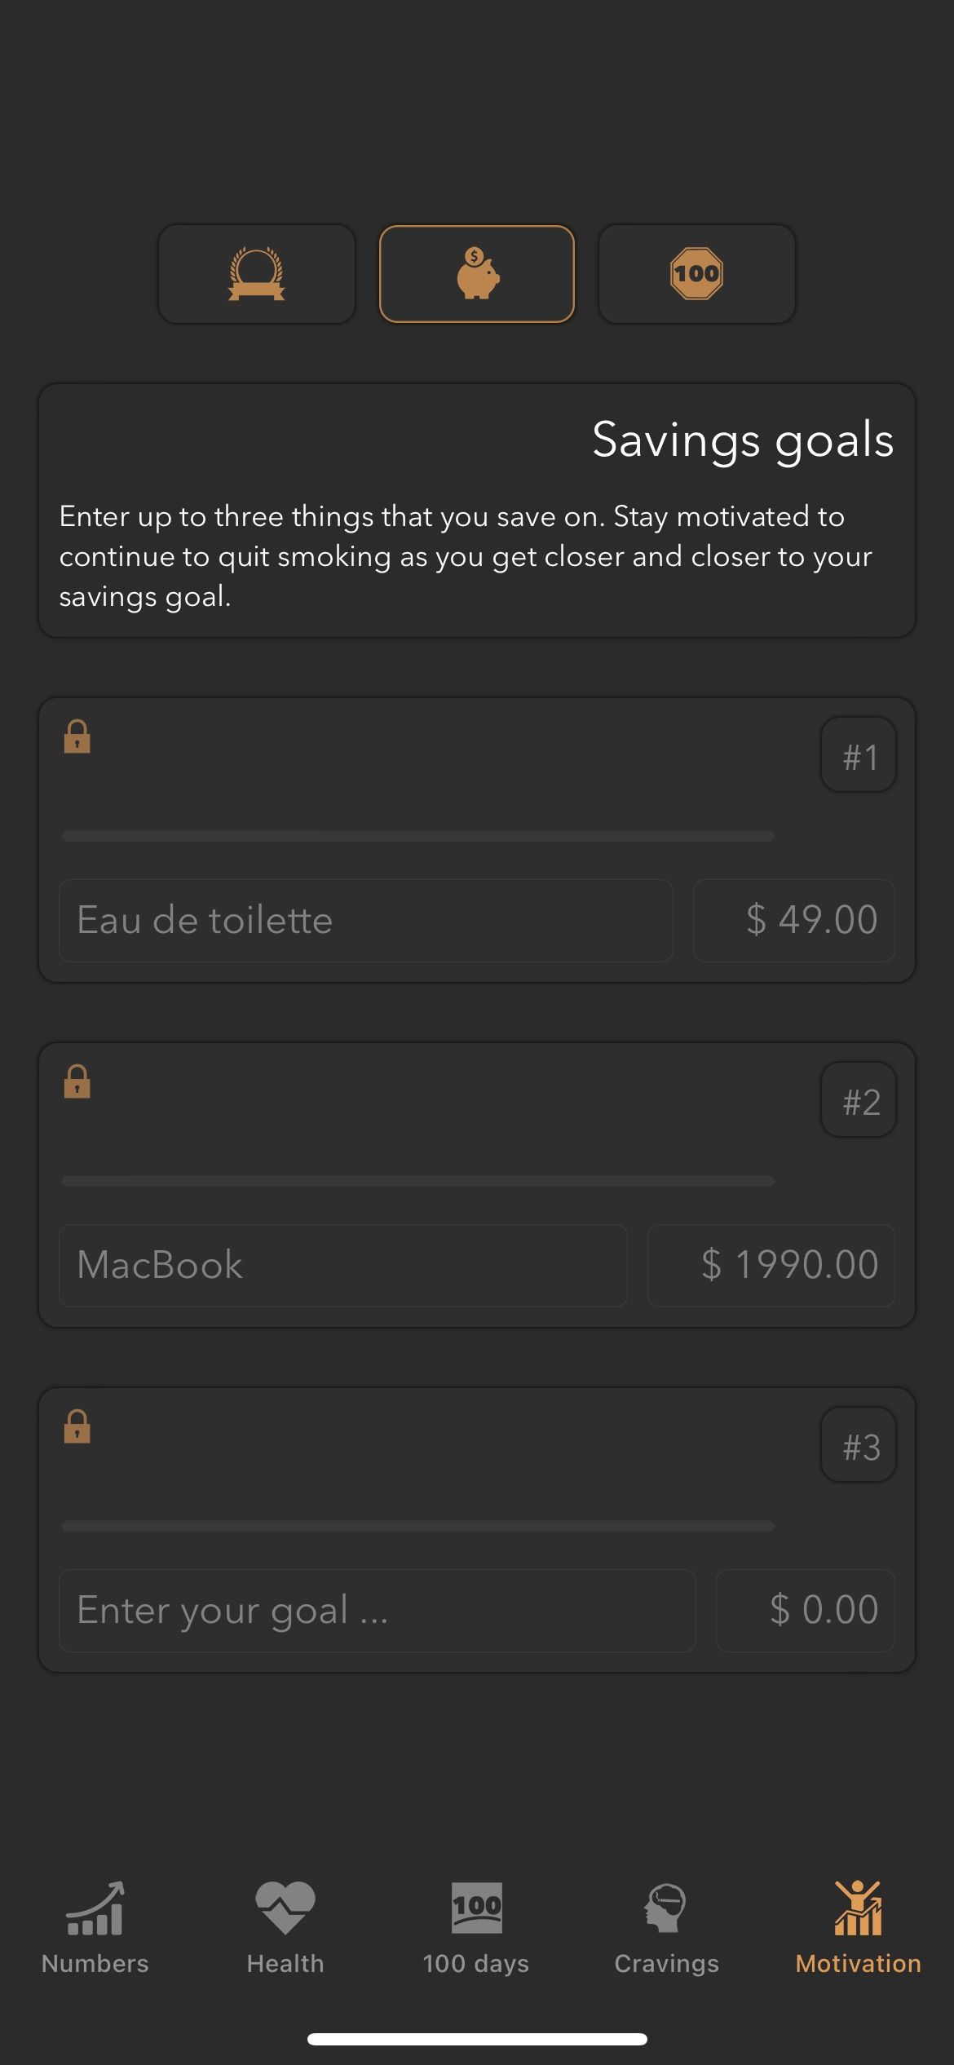This screenshot has width=954, height=2065.
Task: Edit the Eau de toilette goal name
Action: pyautogui.click(x=365, y=921)
